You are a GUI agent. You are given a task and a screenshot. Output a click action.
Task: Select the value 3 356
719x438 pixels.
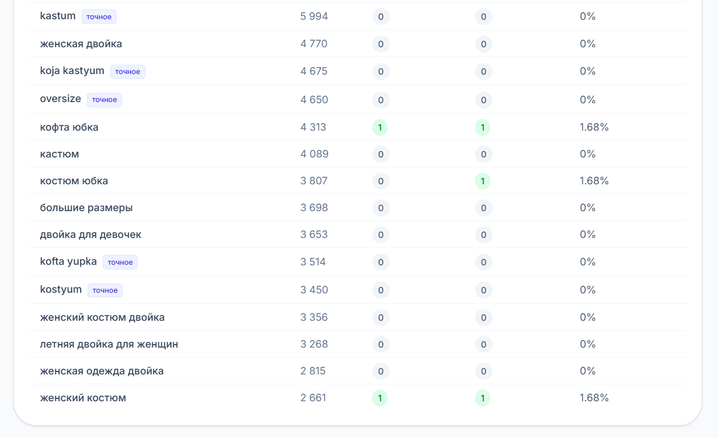click(x=314, y=317)
